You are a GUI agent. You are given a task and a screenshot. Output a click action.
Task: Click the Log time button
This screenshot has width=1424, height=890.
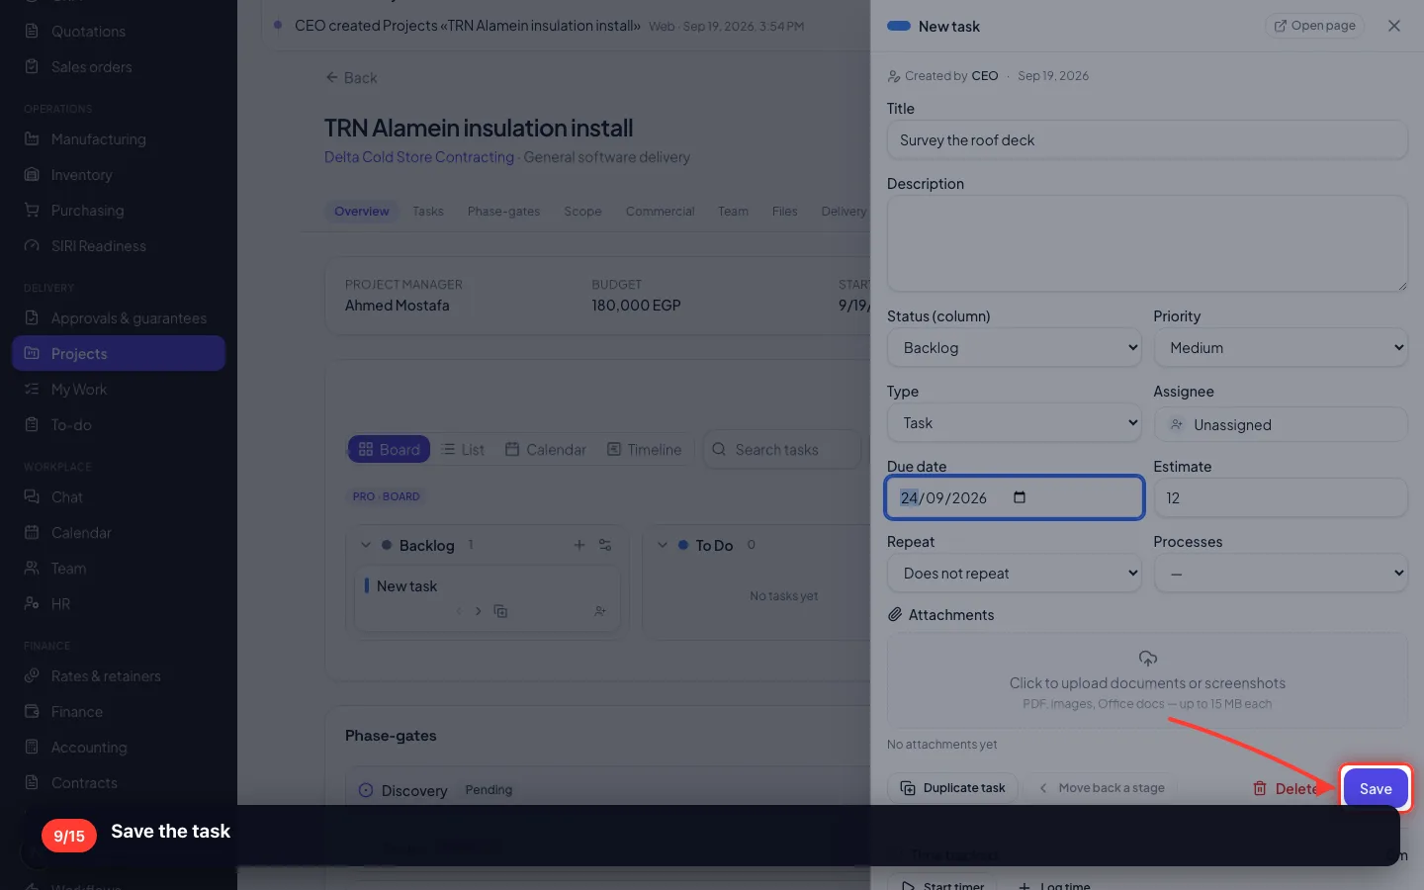tap(1054, 884)
